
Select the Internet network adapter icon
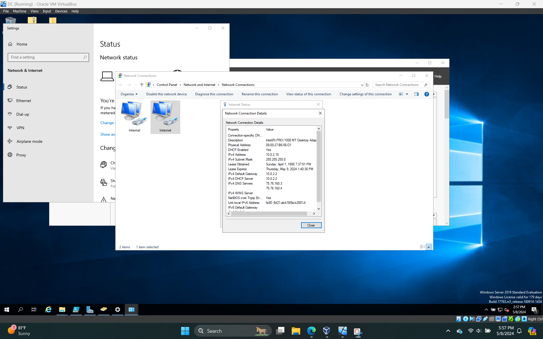point(165,117)
